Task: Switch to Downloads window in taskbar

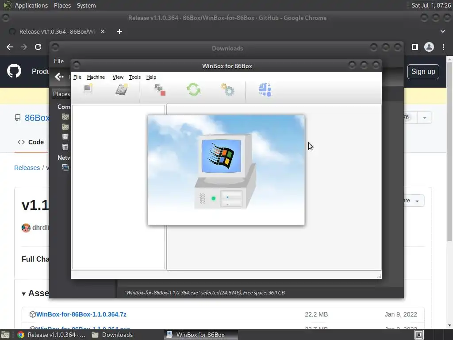Action: tap(112, 335)
